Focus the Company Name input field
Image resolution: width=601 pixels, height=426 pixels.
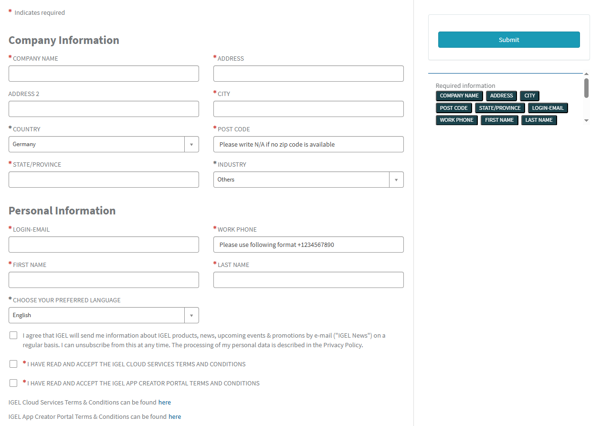point(104,74)
